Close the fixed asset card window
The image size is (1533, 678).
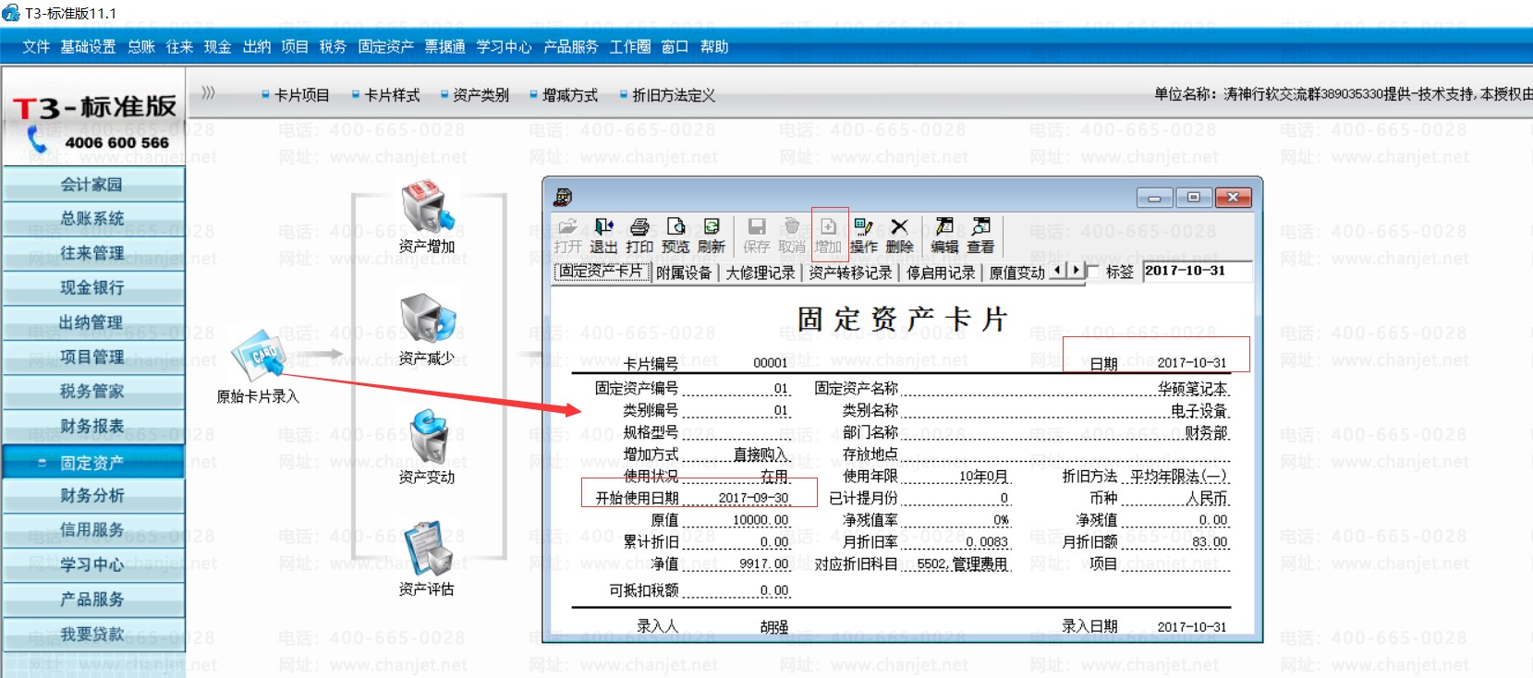1234,198
